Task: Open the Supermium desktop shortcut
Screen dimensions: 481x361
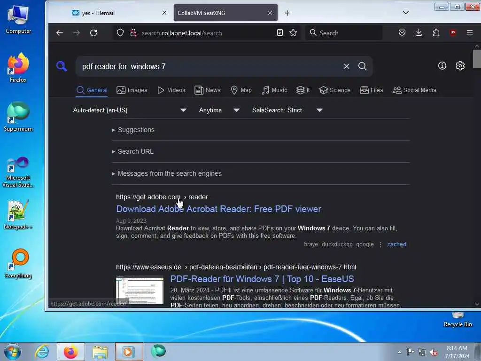Action: click(x=18, y=117)
